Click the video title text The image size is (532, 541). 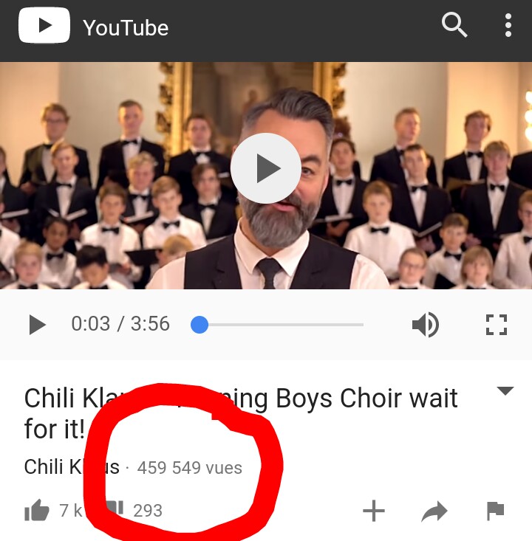coord(241,413)
